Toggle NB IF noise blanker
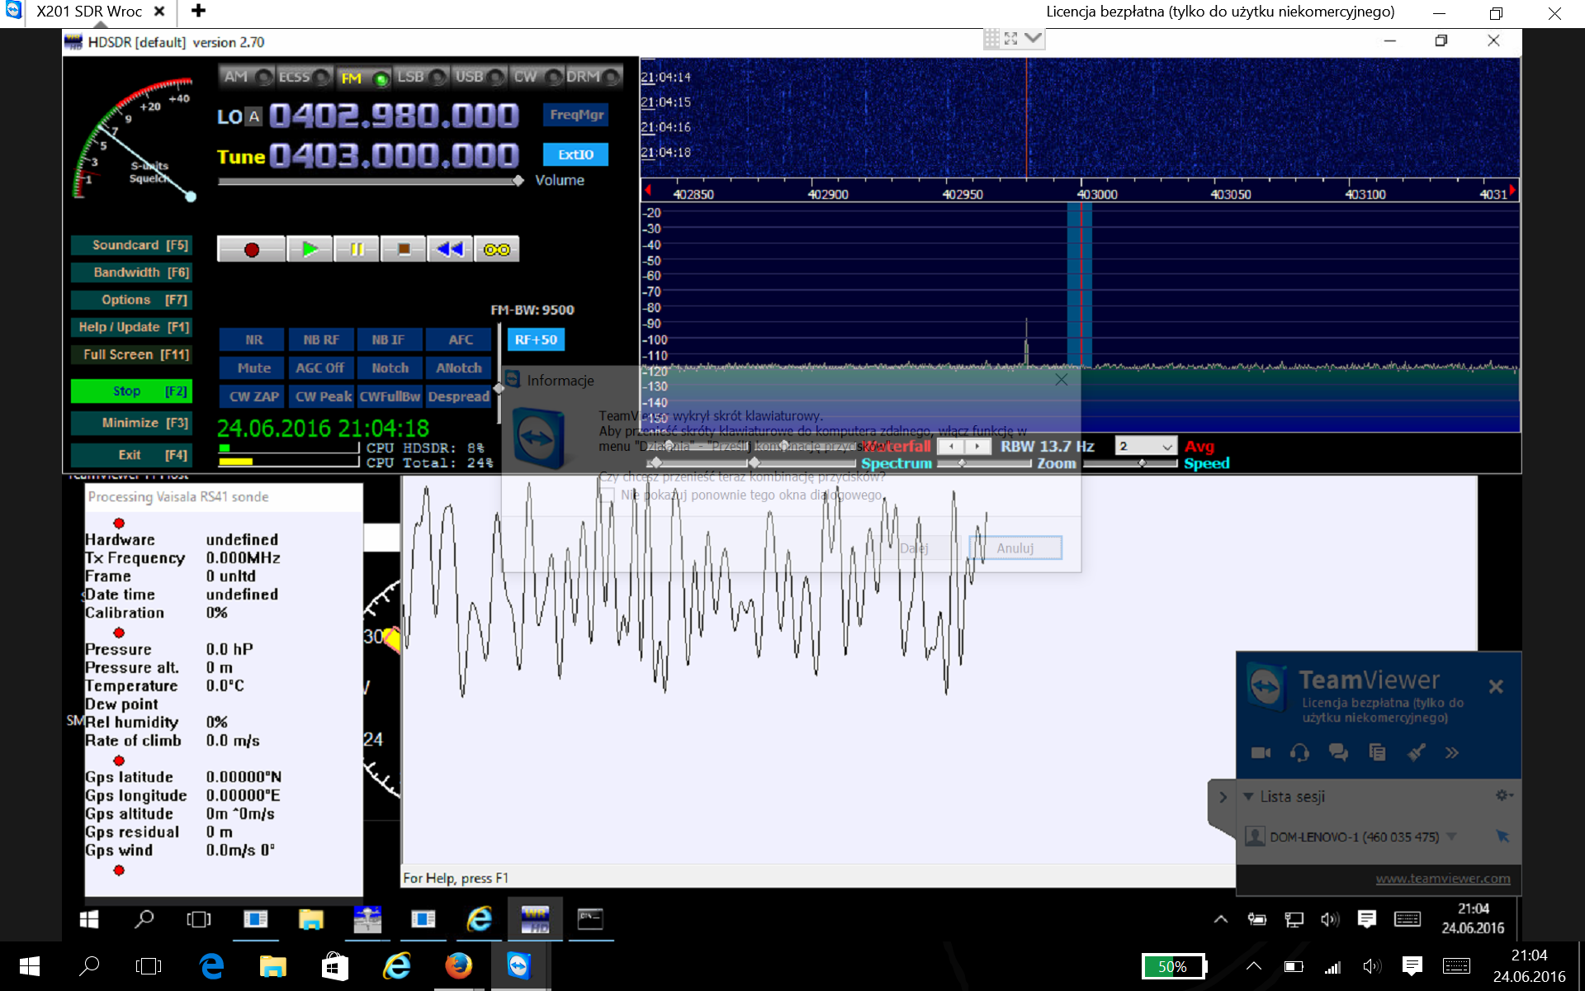Viewport: 1585px width, 991px height. click(x=390, y=340)
